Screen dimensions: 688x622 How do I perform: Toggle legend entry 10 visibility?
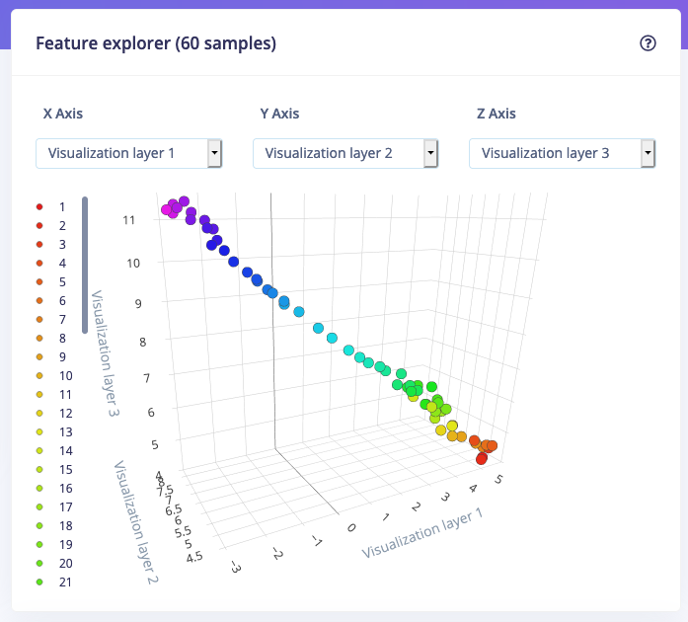[55, 376]
